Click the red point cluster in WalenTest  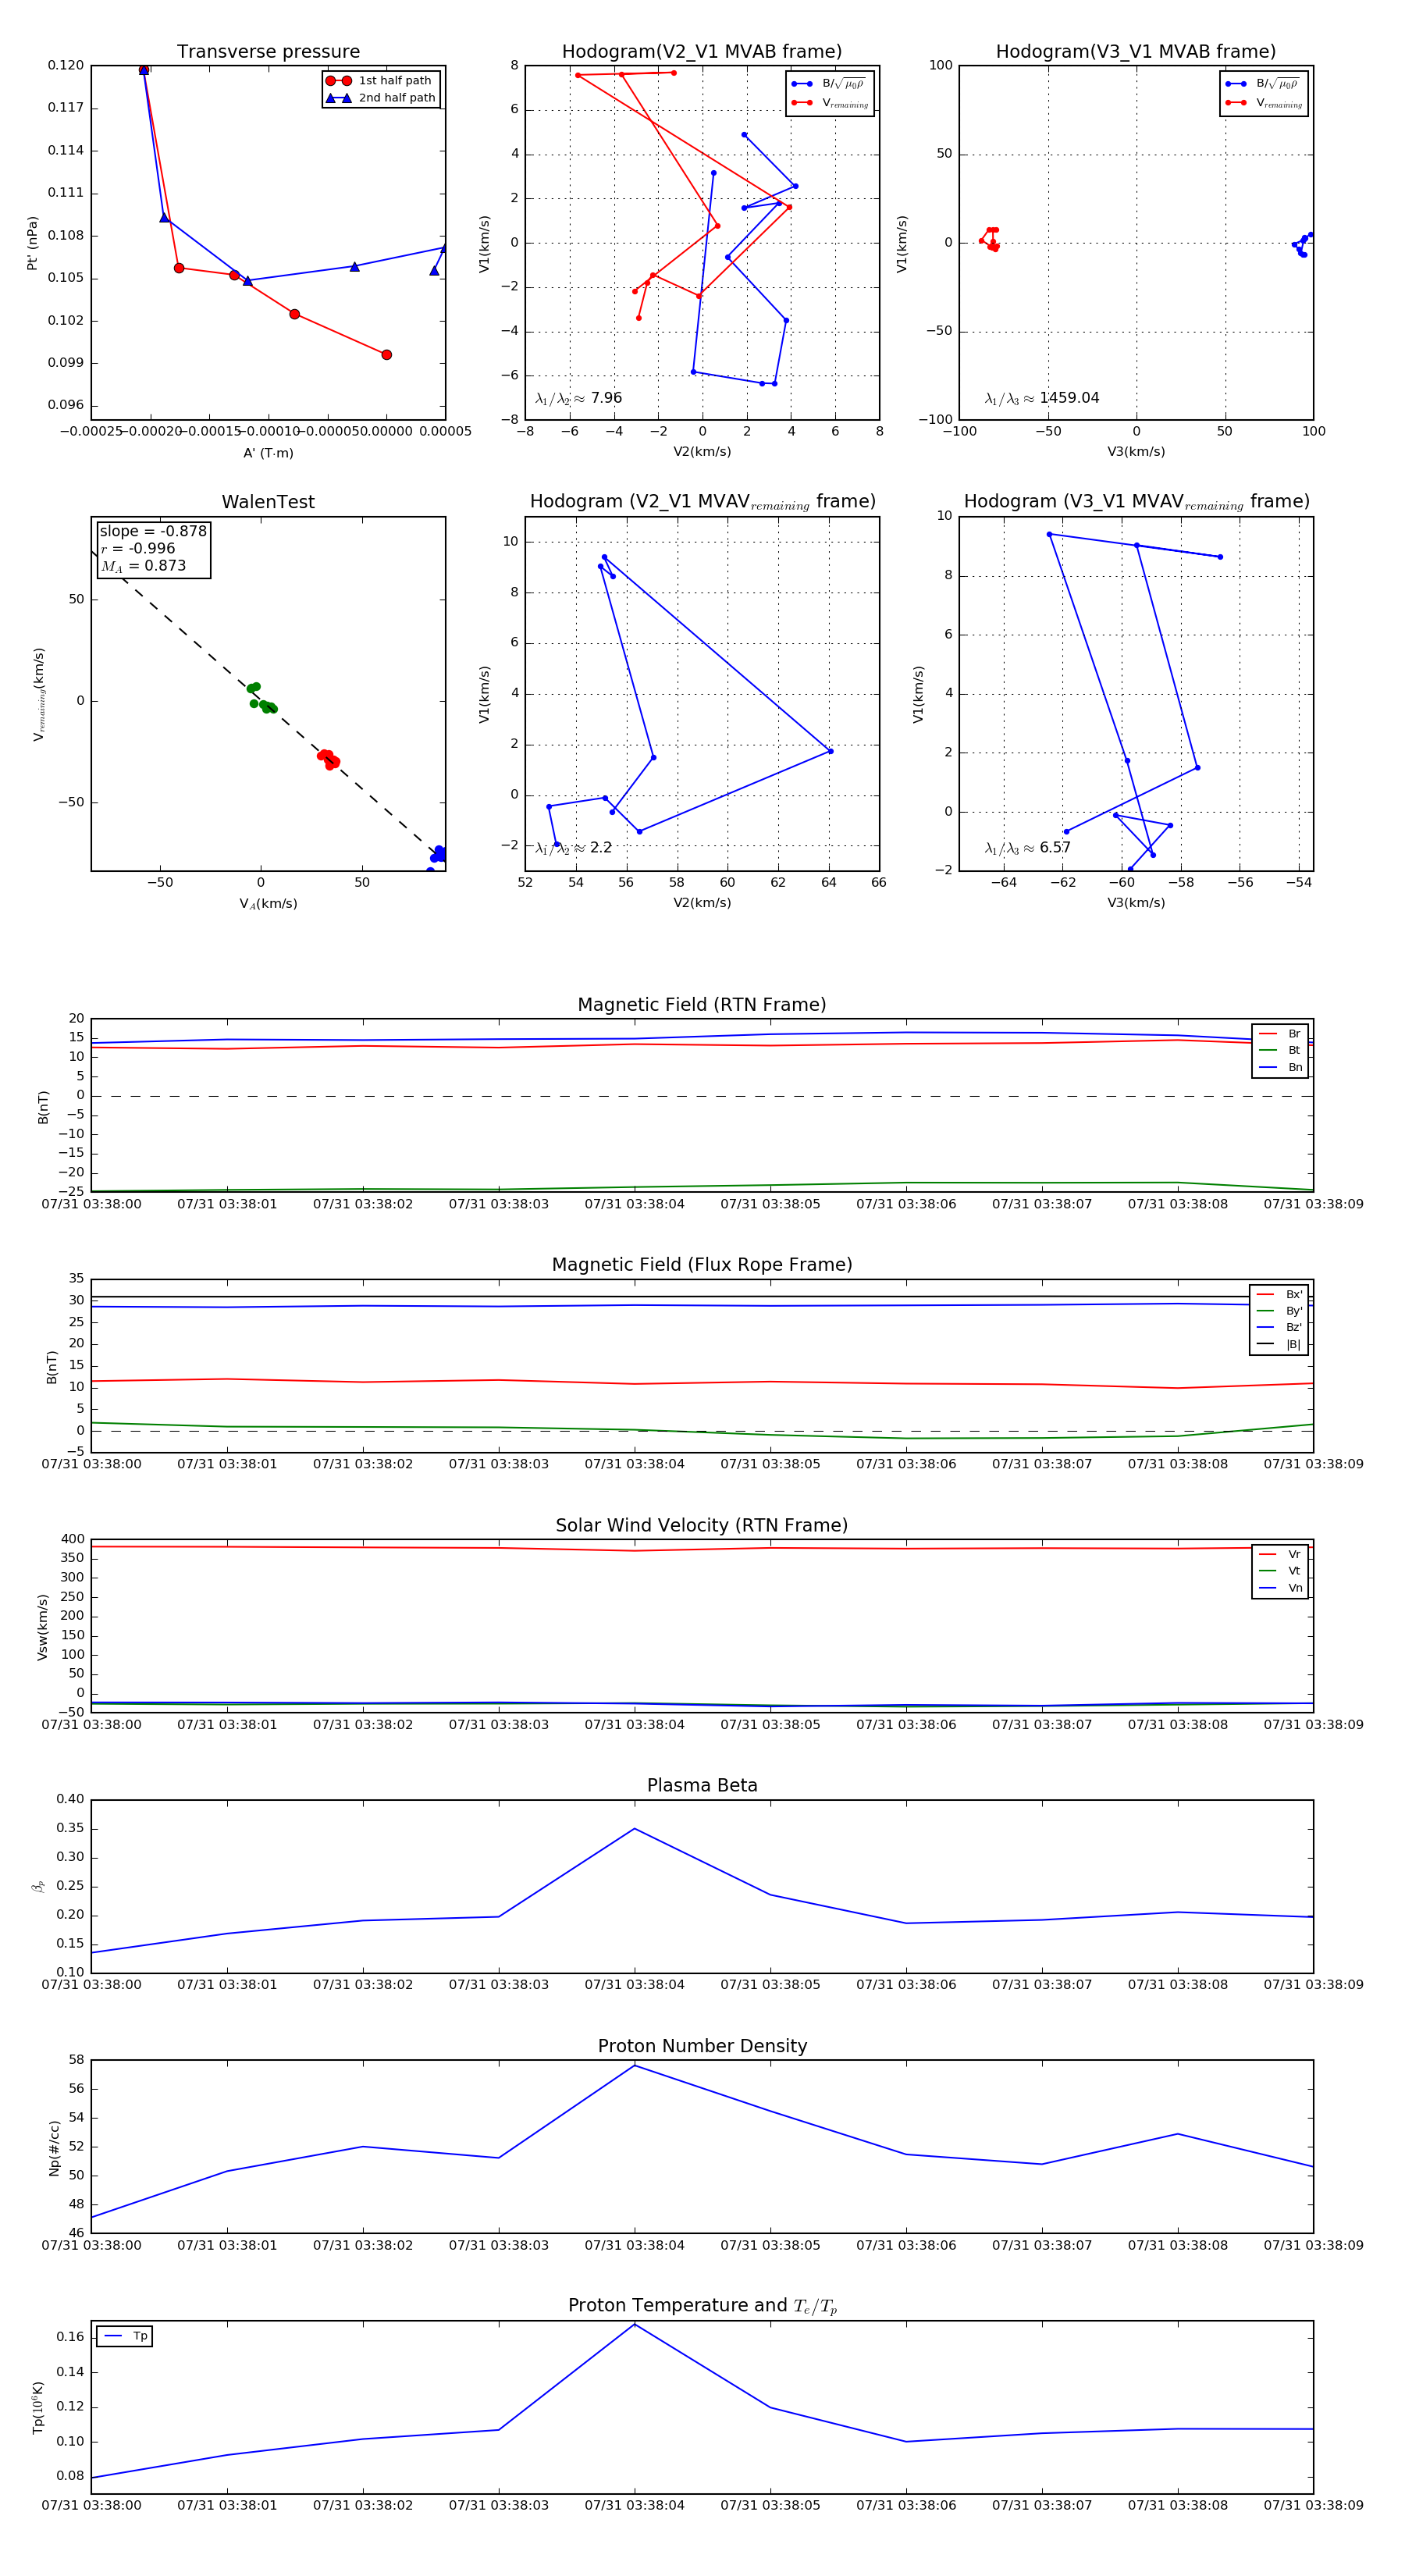click(328, 759)
